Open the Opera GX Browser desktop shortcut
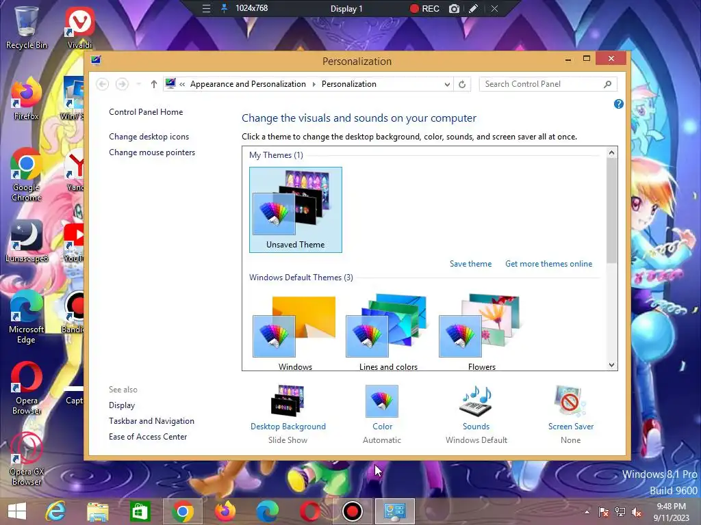This screenshot has width=701, height=525. click(26, 459)
